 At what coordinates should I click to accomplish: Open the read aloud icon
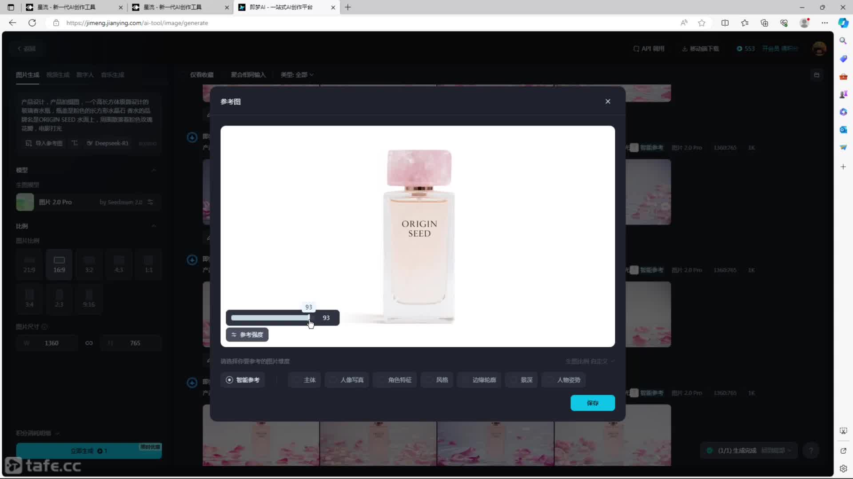click(684, 23)
